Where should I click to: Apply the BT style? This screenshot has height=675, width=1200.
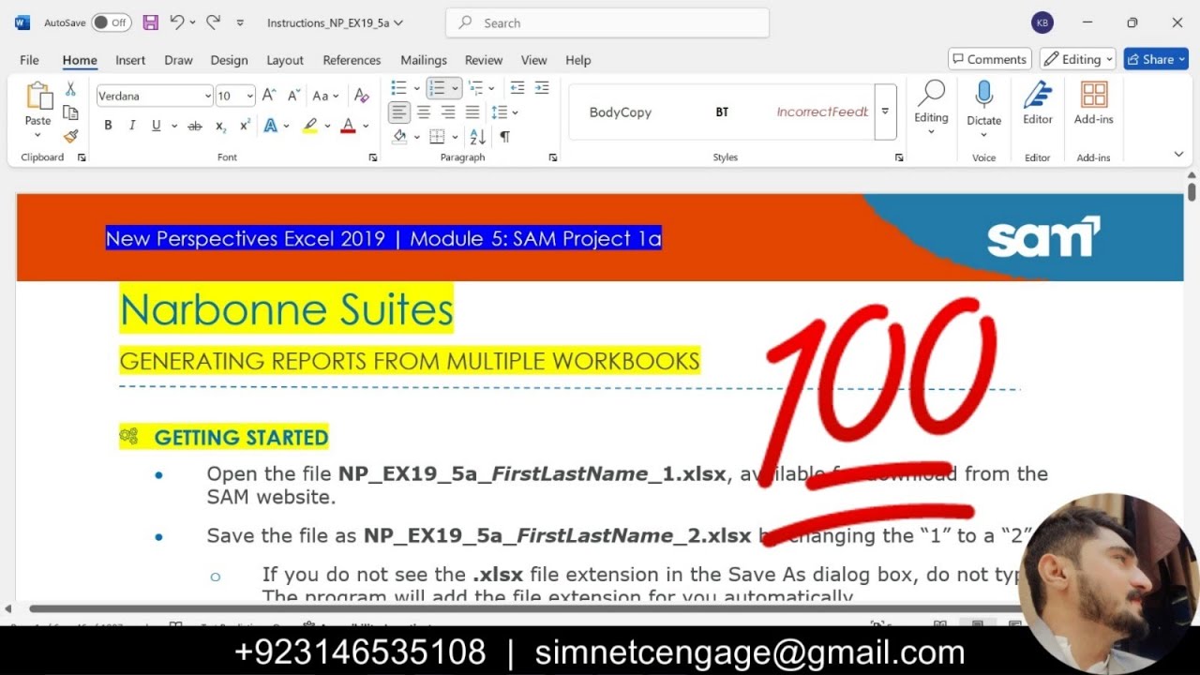722,112
